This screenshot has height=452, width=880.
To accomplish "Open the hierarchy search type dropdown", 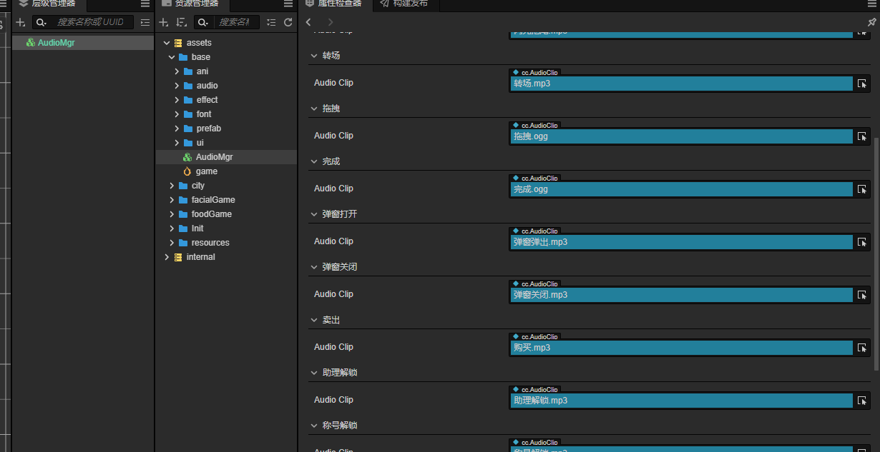I will [x=41, y=23].
